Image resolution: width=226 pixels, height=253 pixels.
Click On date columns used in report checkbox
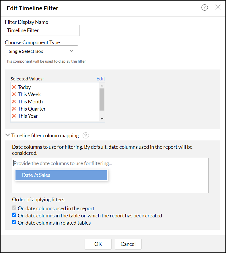pos(14,208)
